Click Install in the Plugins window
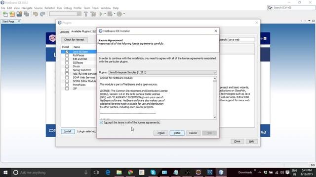 [68, 131]
